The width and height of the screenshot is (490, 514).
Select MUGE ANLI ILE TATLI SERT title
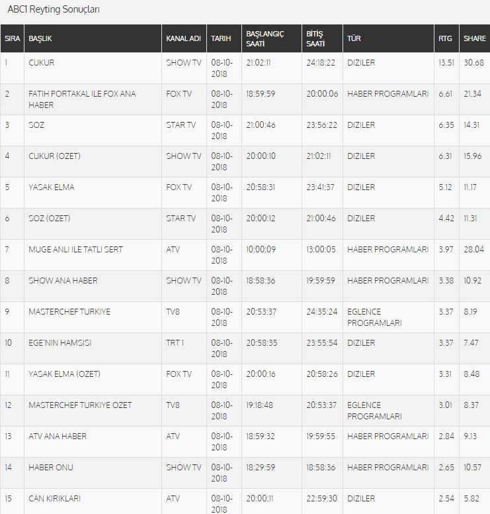[x=75, y=250]
